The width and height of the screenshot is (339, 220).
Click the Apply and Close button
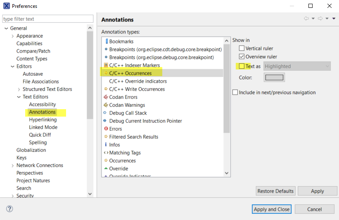pyautogui.click(x=272, y=209)
